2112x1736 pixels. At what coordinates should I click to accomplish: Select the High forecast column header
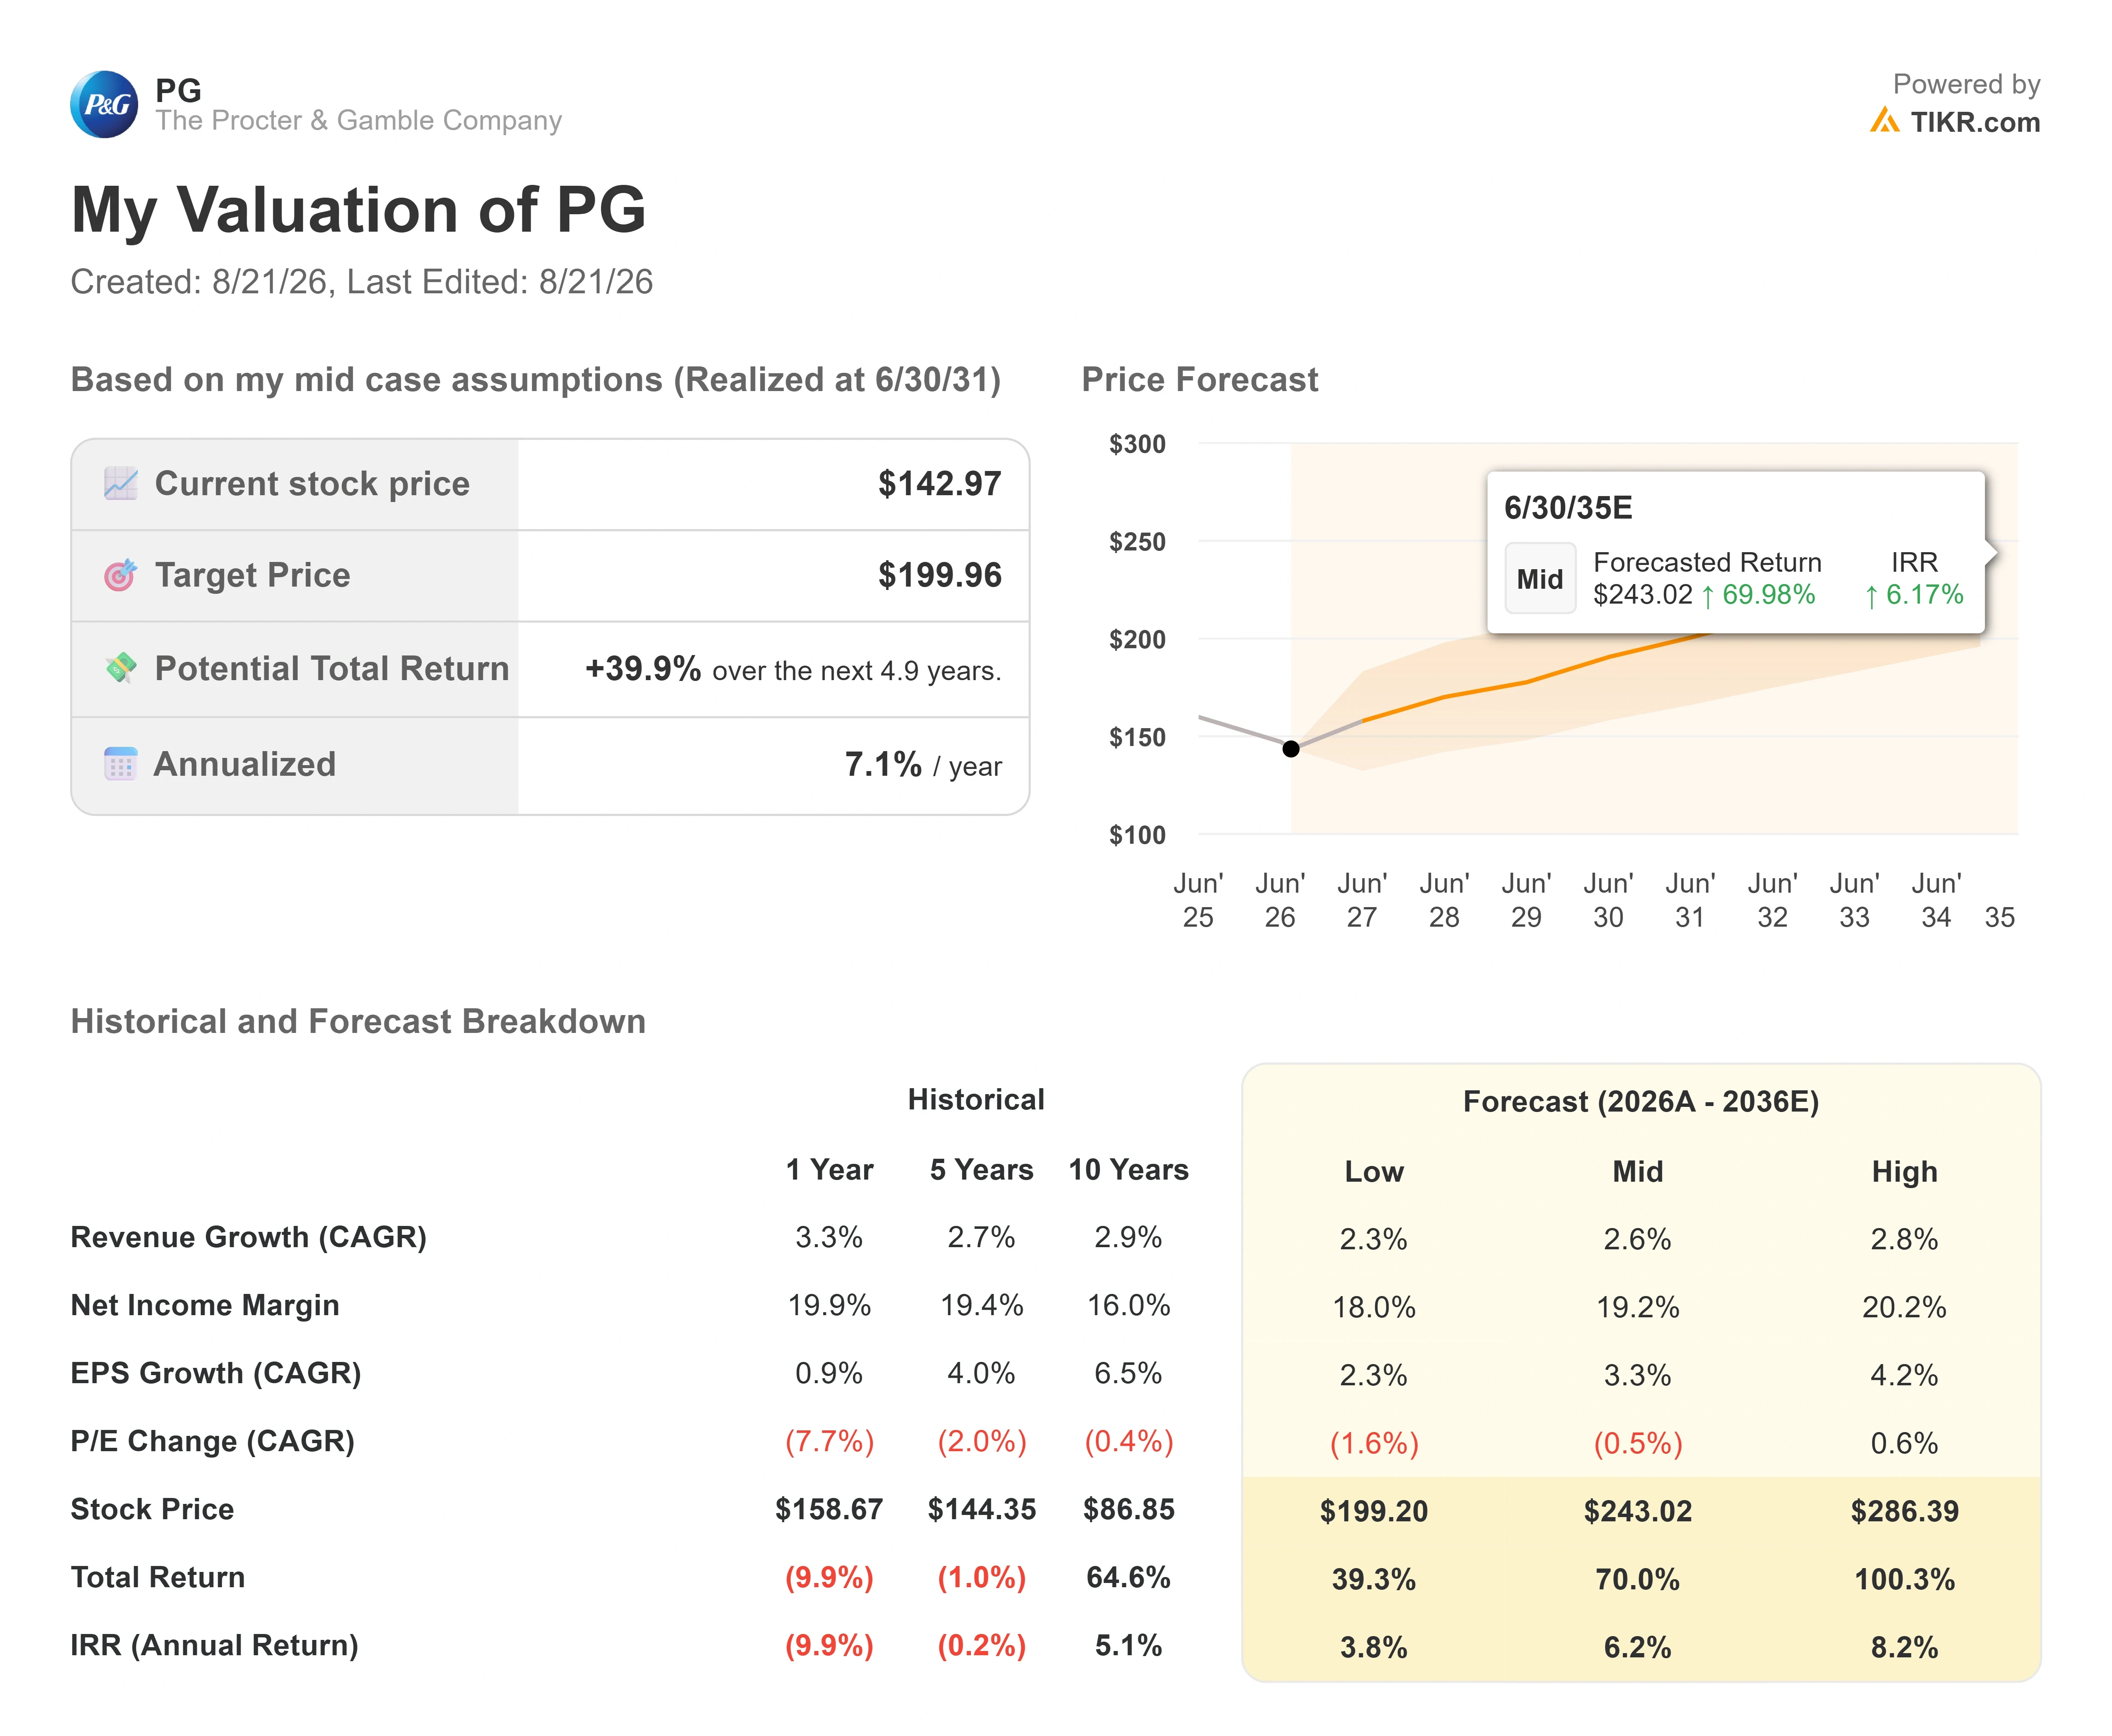click(x=1904, y=1171)
